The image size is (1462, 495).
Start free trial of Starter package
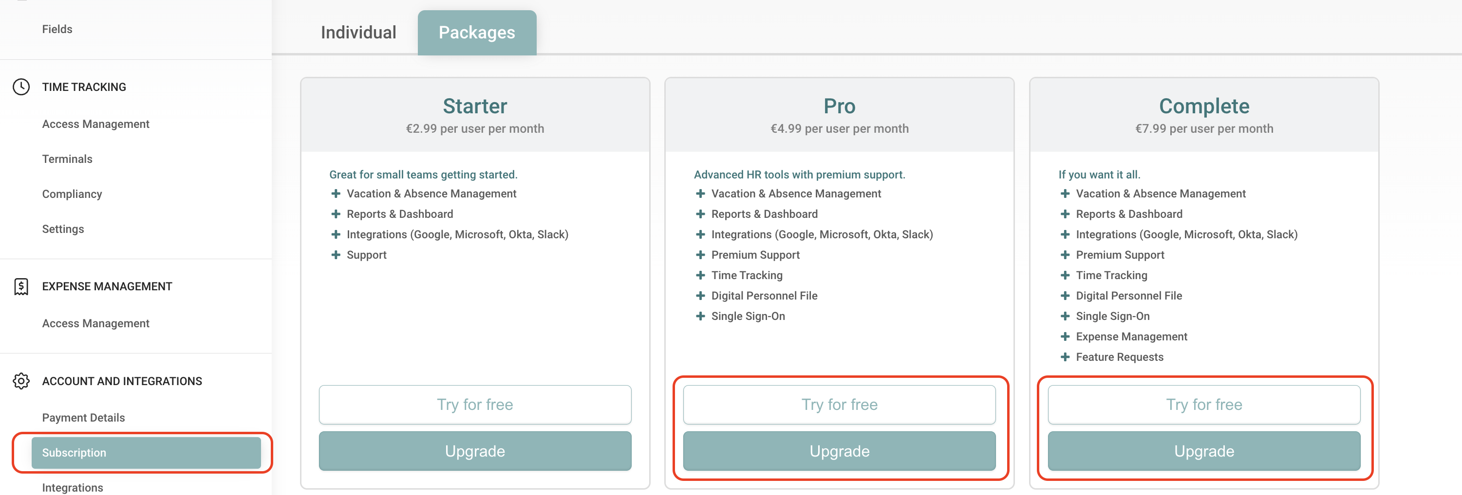[x=474, y=405]
